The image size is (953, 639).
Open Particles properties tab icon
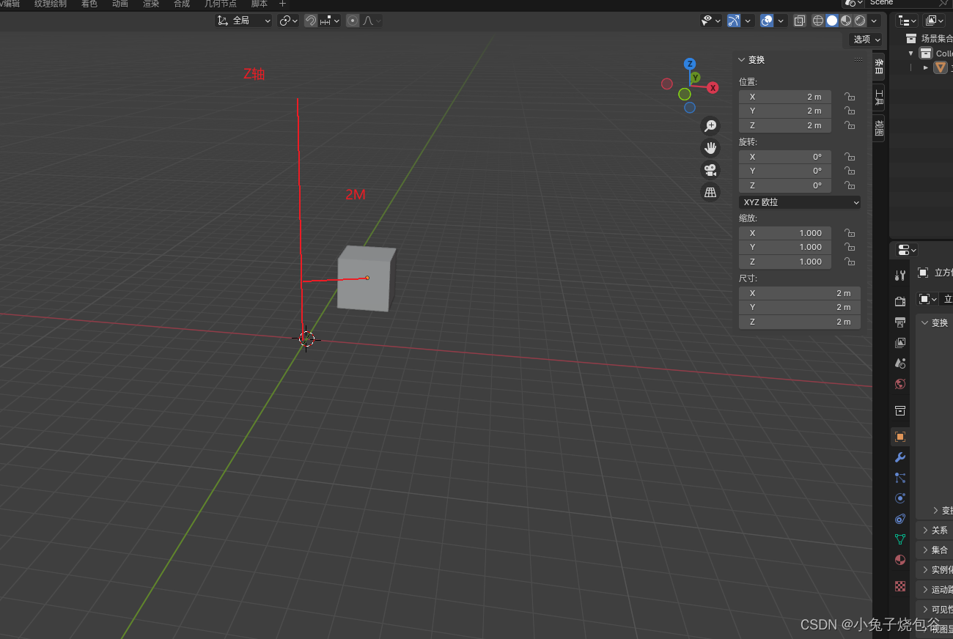click(900, 477)
